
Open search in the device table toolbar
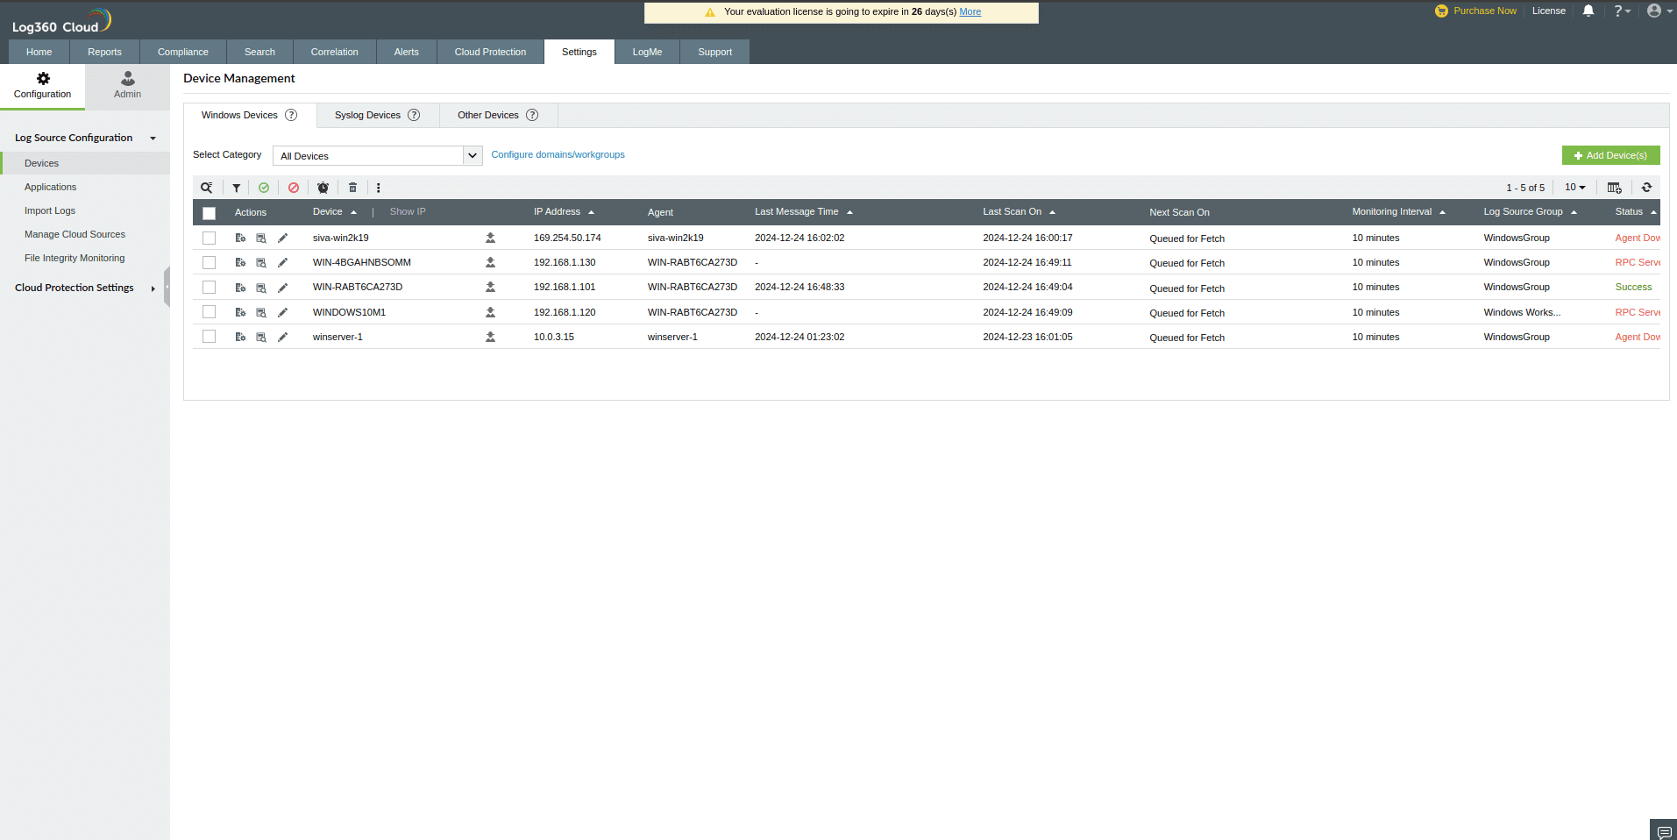click(x=207, y=188)
